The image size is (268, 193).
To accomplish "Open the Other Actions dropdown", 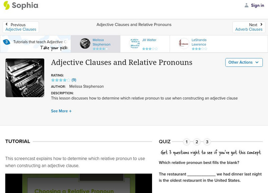I will [244, 62].
